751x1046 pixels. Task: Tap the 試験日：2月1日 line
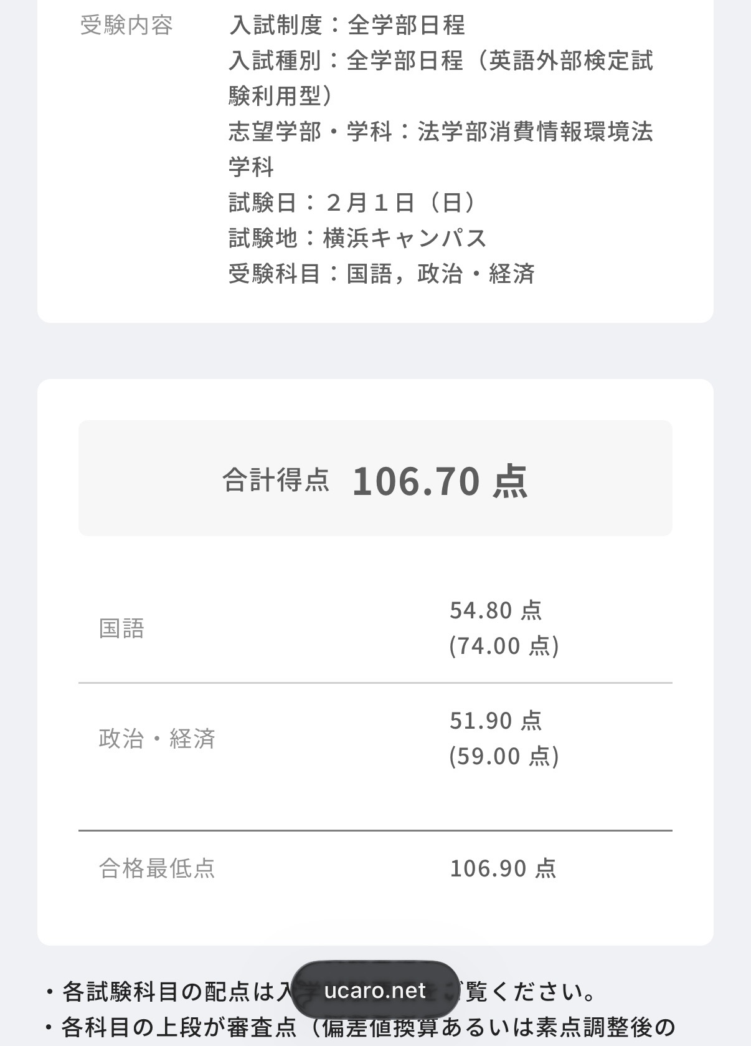tap(353, 203)
